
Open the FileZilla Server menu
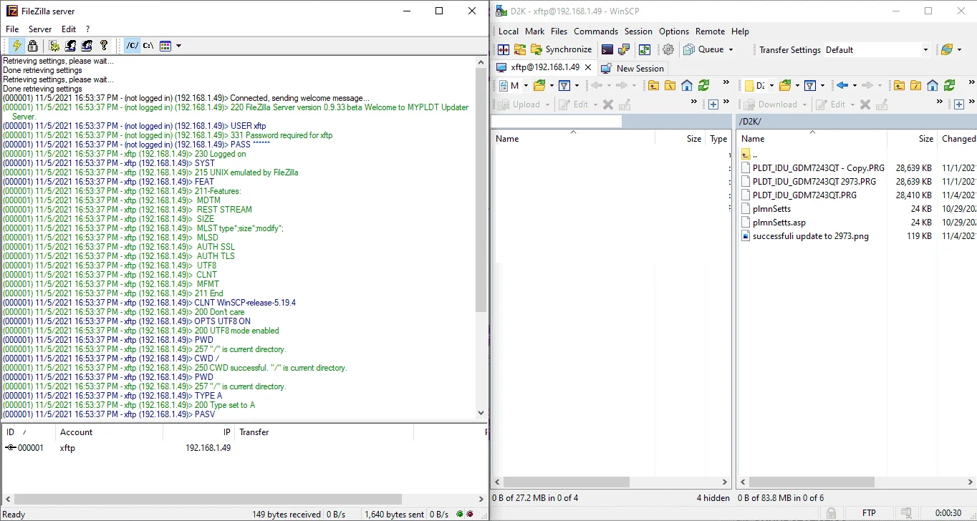tap(40, 29)
